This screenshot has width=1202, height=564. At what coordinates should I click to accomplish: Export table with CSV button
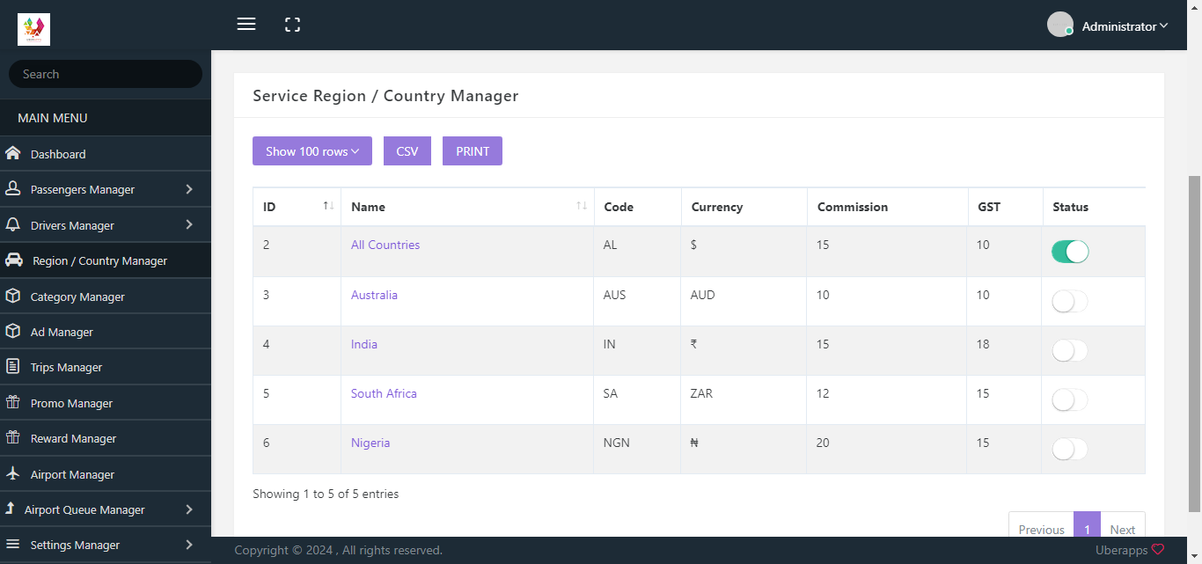coord(407,151)
